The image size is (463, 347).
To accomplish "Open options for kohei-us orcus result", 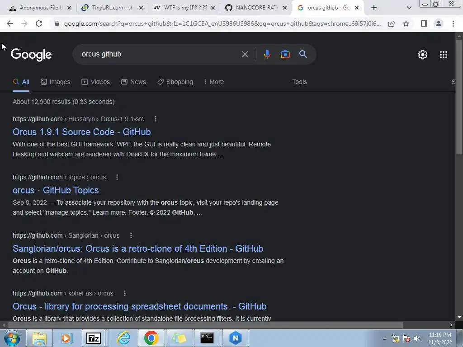I will 125,293.
